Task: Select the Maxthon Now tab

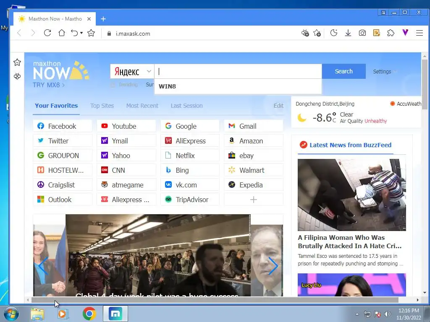Action: (55, 19)
